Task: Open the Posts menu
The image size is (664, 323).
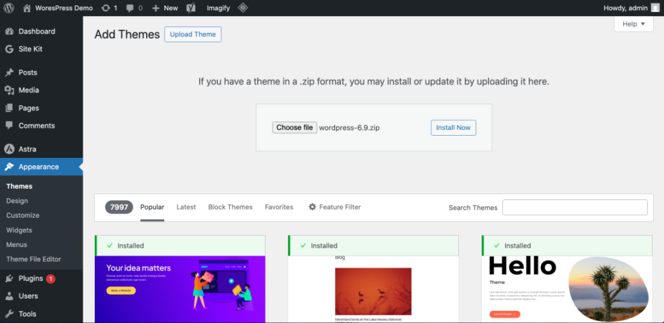Action: (x=28, y=73)
